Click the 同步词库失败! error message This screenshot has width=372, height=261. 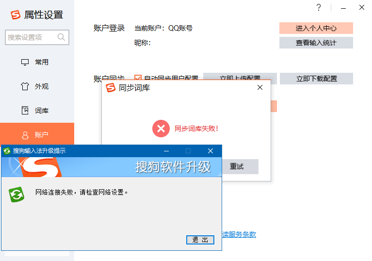pyautogui.click(x=196, y=129)
